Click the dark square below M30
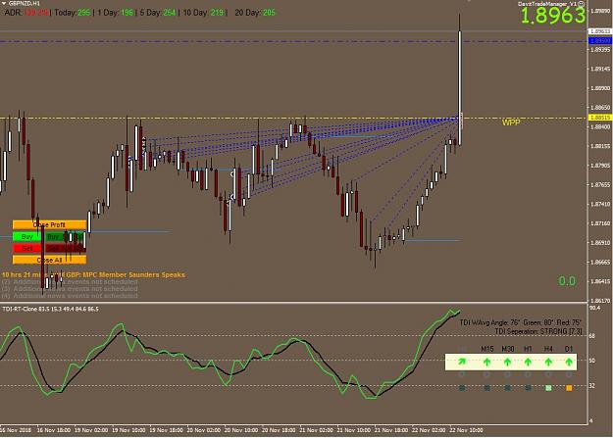The height and width of the screenshot is (438, 613). 507,388
